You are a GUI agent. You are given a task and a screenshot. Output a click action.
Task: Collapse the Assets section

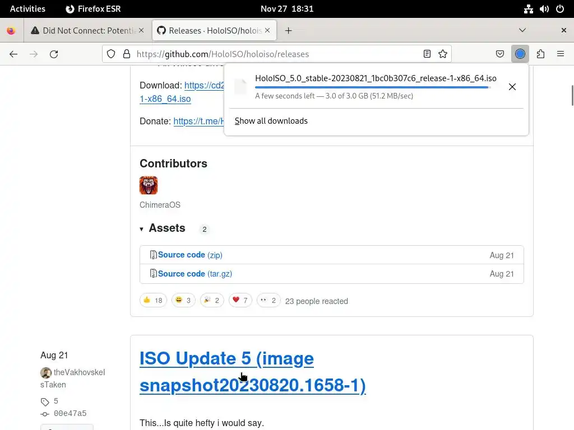point(141,229)
